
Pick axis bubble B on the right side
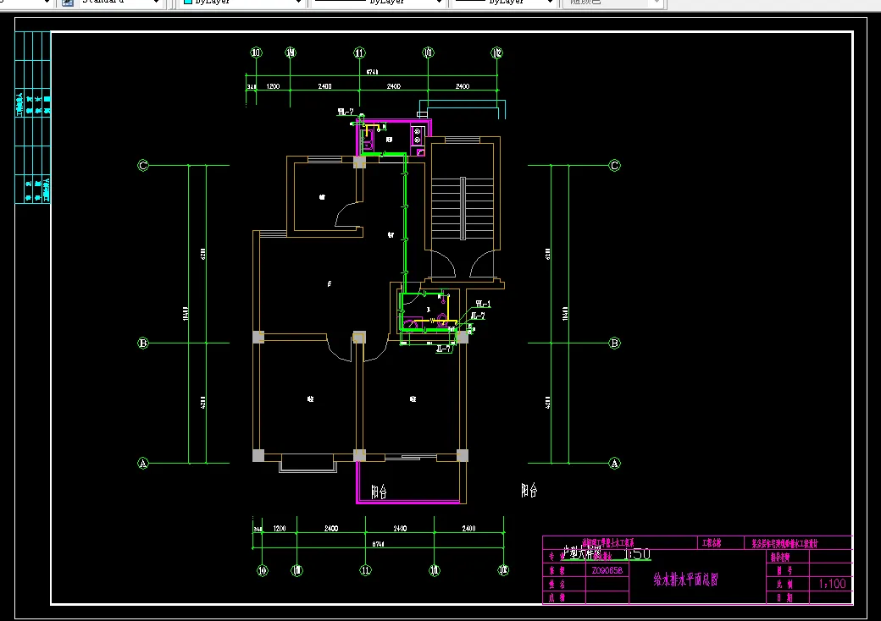pos(615,343)
